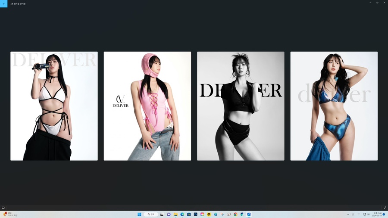Select the black-and-white DELIVER photo

coord(241,106)
